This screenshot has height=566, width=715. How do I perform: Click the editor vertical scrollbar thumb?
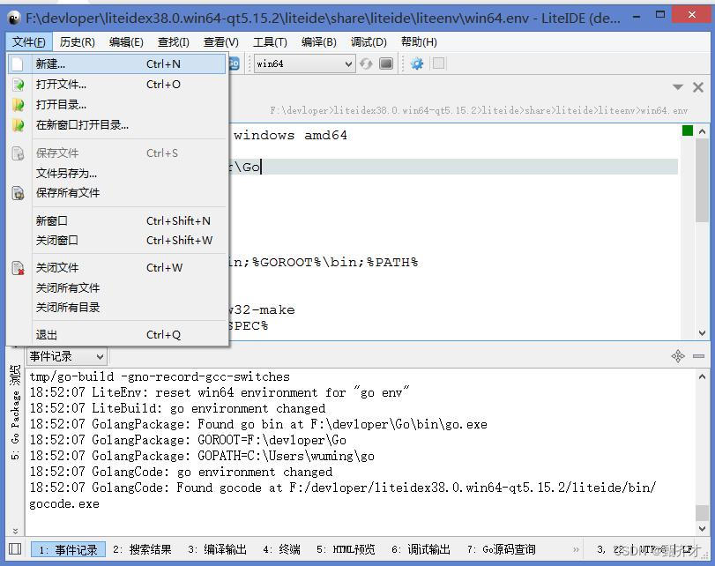click(703, 180)
